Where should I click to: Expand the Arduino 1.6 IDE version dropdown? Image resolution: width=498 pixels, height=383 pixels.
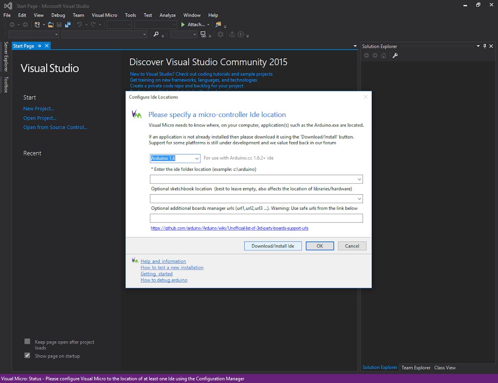click(x=196, y=158)
